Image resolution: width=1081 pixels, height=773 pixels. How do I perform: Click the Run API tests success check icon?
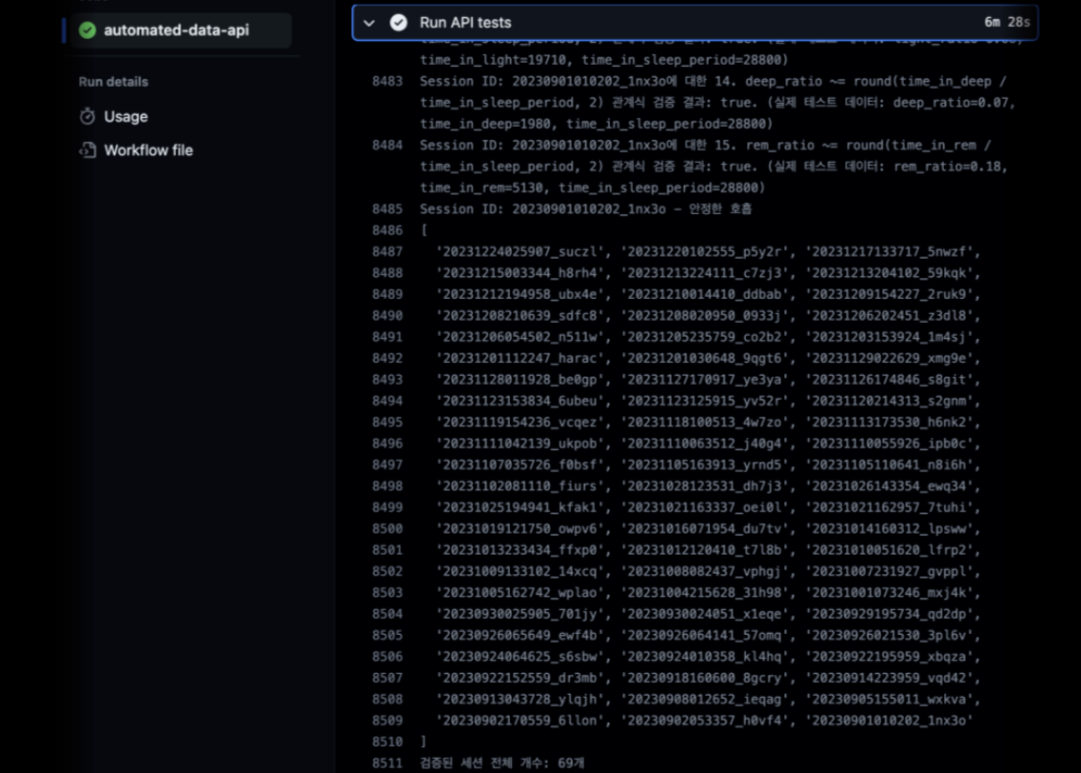click(x=399, y=23)
